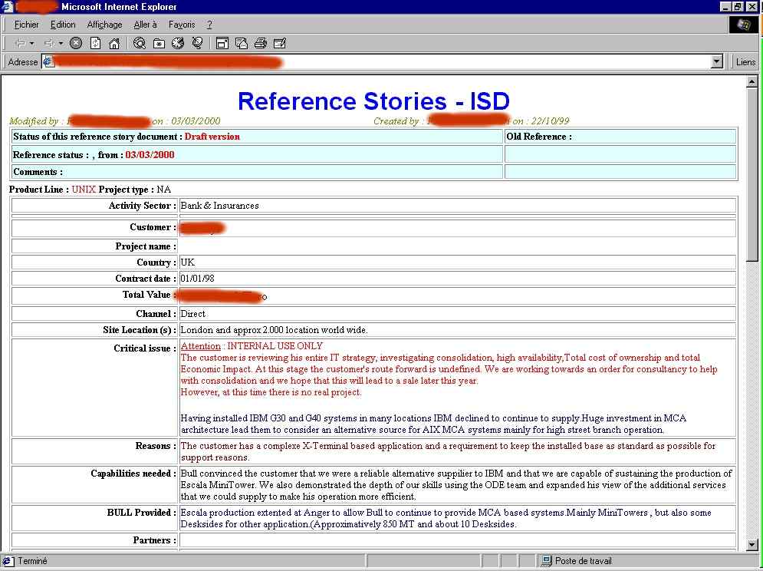Viewport: 763px width, 571px height.
Task: Click the scrollbar up arrow
Action: [751, 82]
